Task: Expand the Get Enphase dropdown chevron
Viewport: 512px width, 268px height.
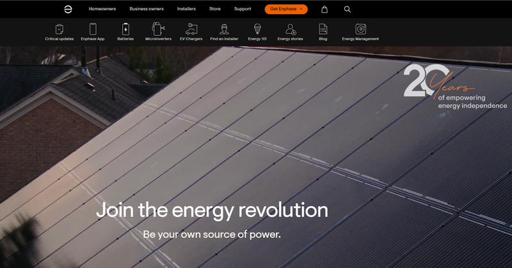Action: [301, 9]
